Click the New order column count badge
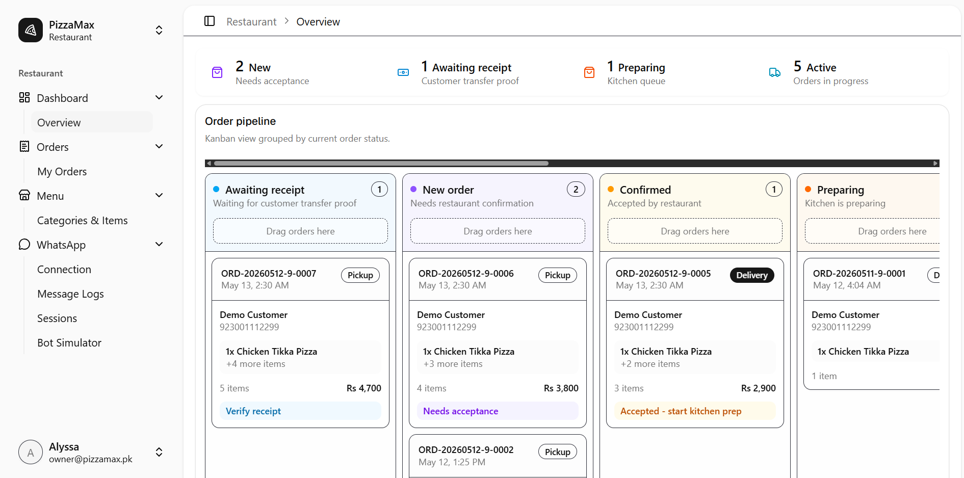 click(576, 189)
